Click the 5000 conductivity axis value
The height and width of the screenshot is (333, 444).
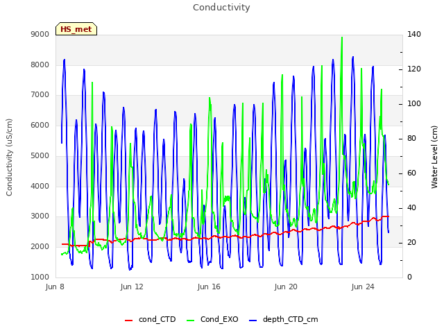pos(40,155)
